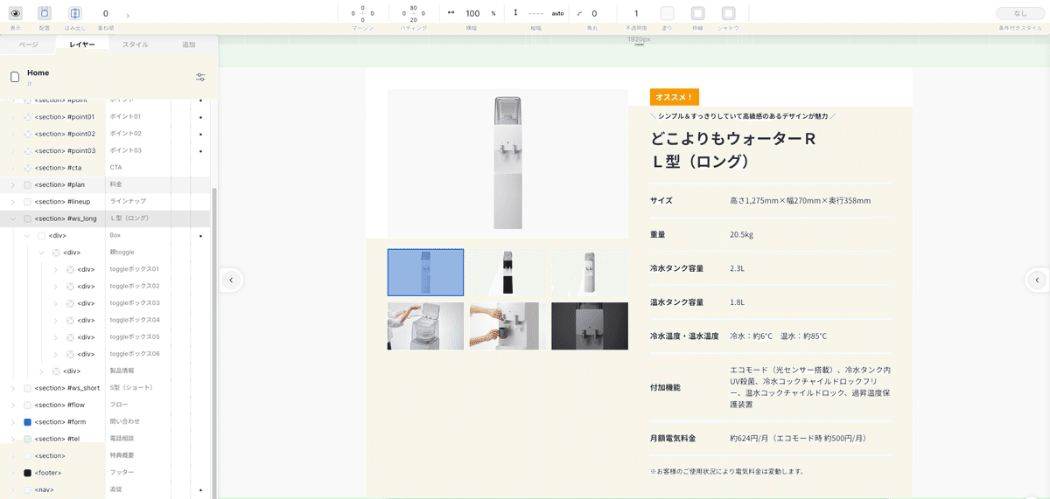Select the 月額電気料金 row label
The width and height of the screenshot is (1050, 499).
673,438
